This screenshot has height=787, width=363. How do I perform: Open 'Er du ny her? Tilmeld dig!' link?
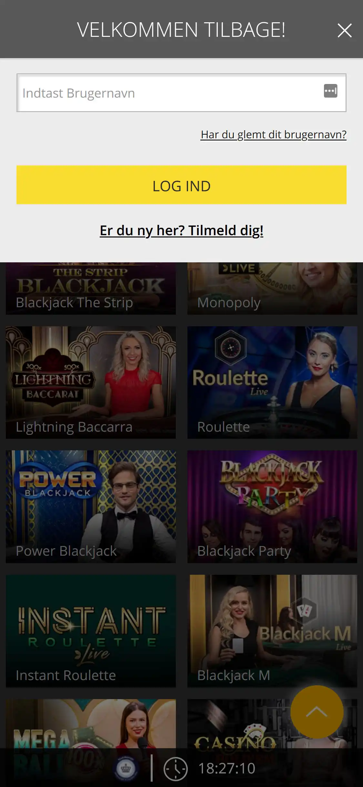click(181, 231)
